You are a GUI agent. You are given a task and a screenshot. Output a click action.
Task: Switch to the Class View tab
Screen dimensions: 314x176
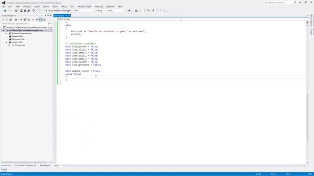click(x=20, y=165)
